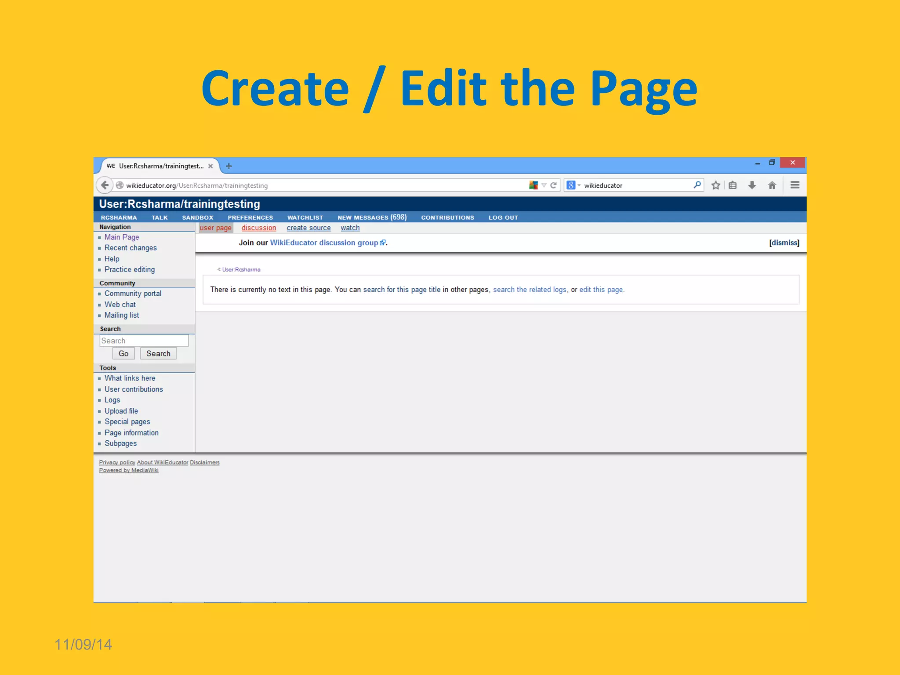Click LOG OUT
Image resolution: width=900 pixels, height=675 pixels.
coord(503,218)
